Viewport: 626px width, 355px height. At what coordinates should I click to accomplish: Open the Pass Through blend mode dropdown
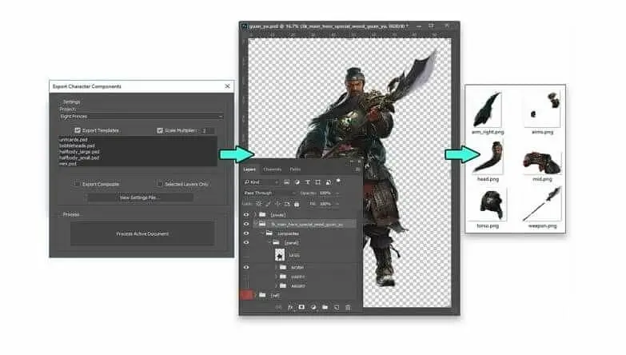(x=269, y=193)
